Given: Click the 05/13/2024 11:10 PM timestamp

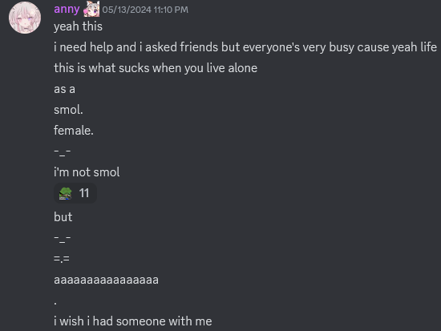Looking at the screenshot, I should point(145,10).
